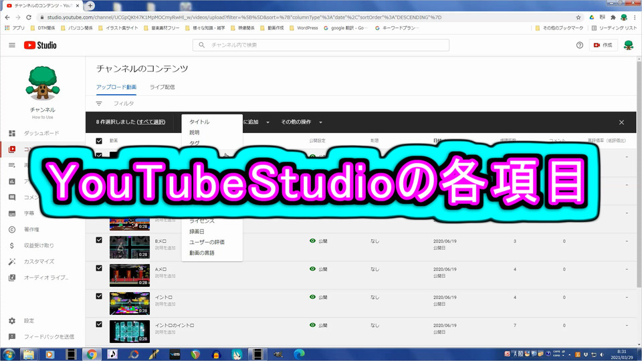Open カスタマイズ in the sidebar
The image size is (642, 361).
[39, 261]
